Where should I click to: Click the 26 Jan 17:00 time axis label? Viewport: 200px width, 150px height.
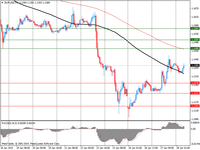151,148
